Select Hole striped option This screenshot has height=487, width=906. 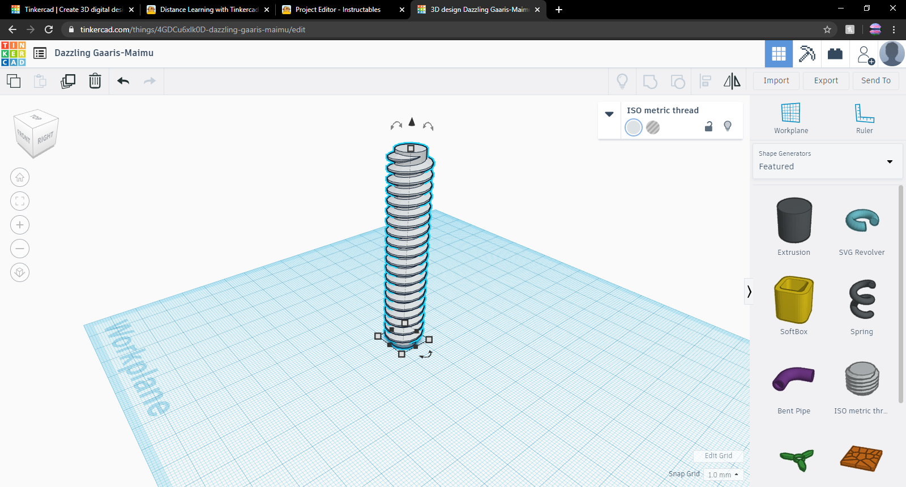[653, 127]
